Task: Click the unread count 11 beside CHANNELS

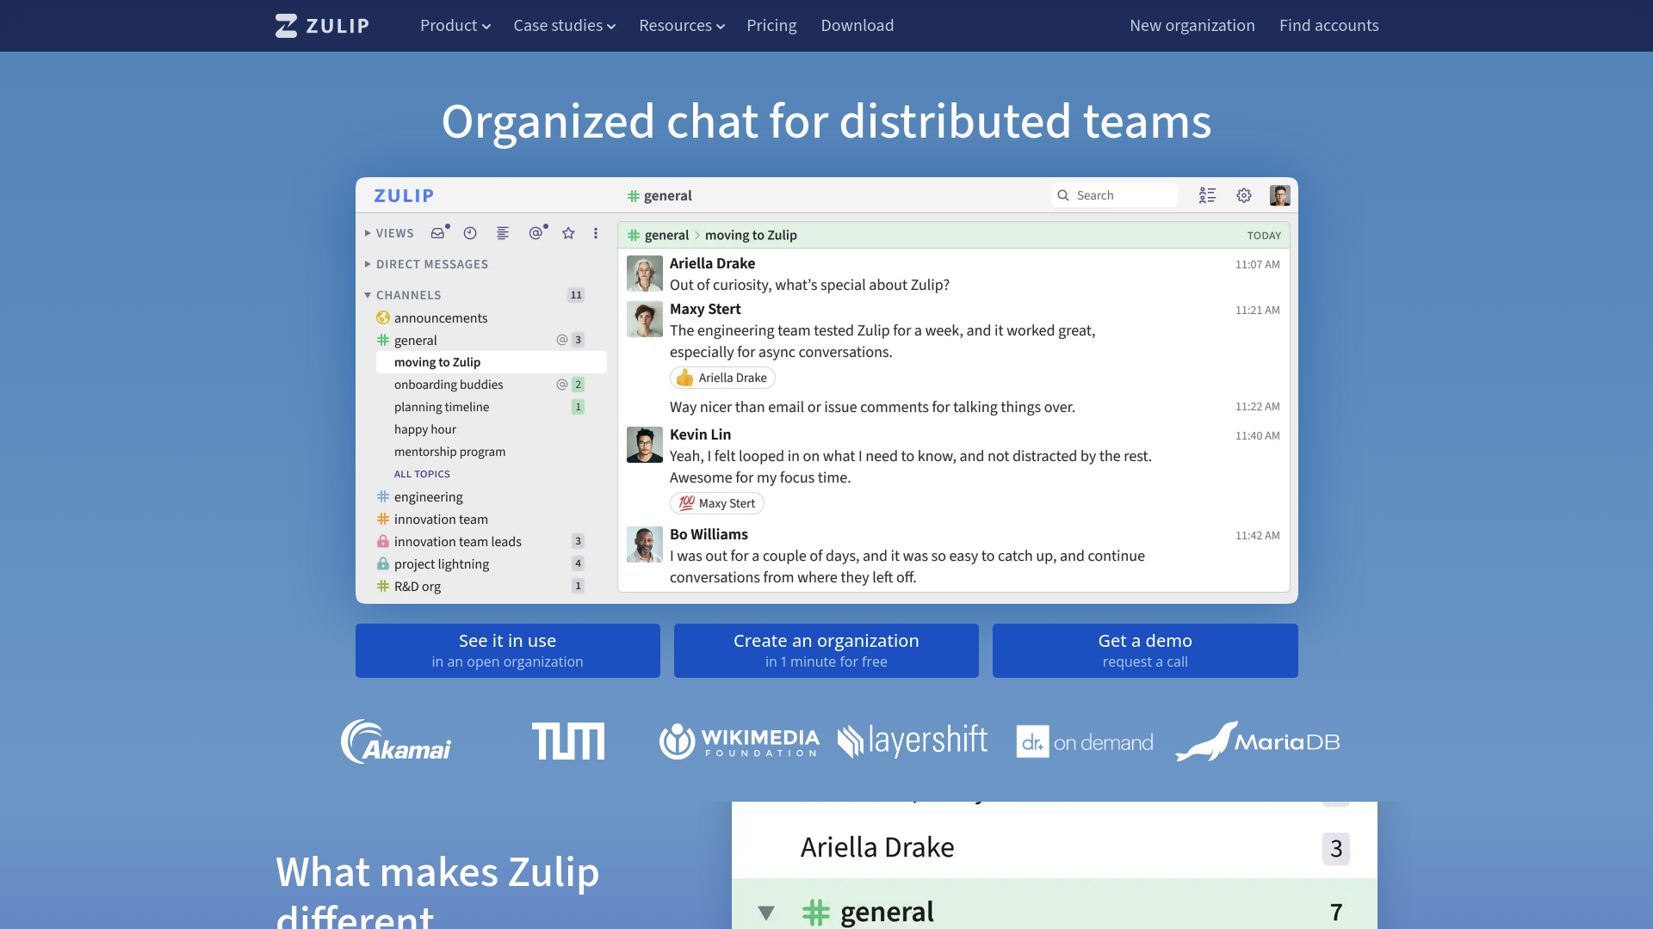Action: [x=576, y=295]
